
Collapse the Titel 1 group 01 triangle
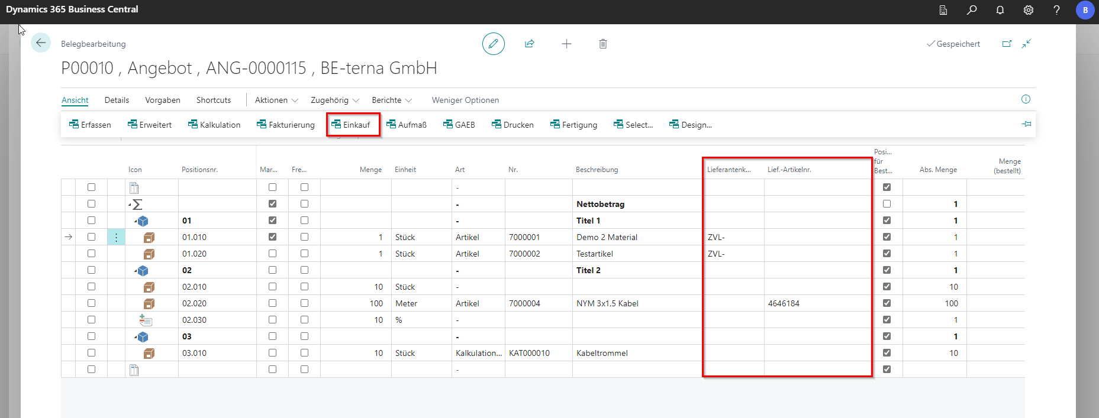pos(136,221)
